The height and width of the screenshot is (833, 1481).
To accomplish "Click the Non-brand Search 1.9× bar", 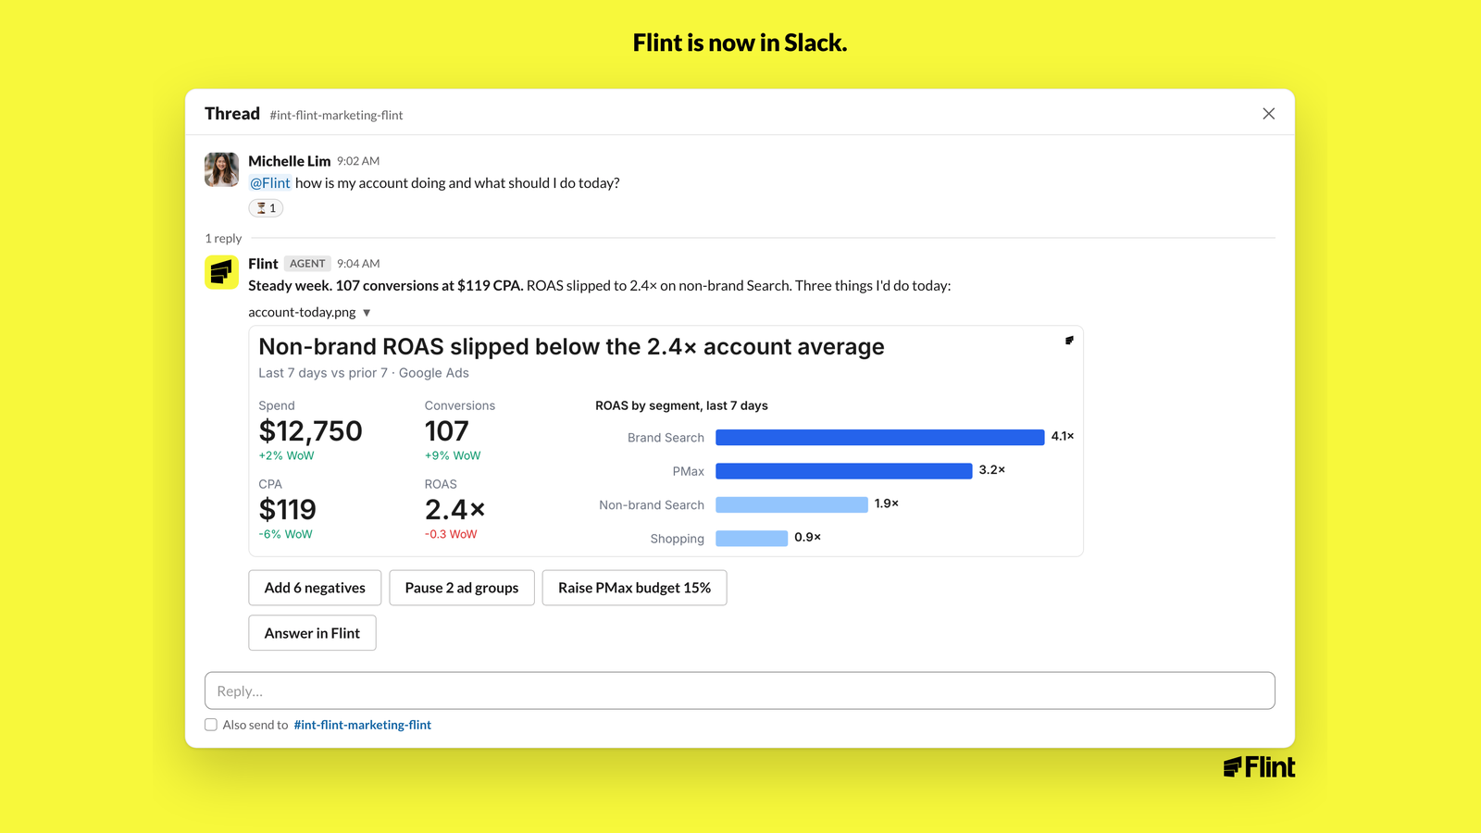I will click(791, 504).
